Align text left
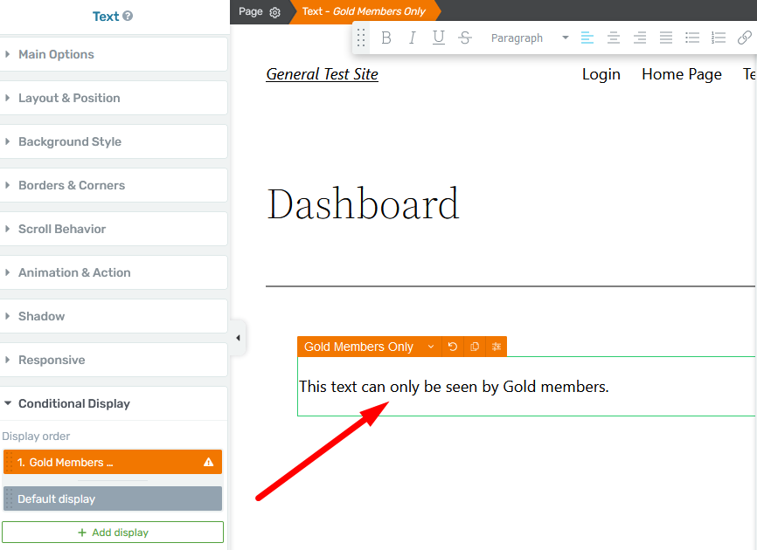 [x=587, y=38]
